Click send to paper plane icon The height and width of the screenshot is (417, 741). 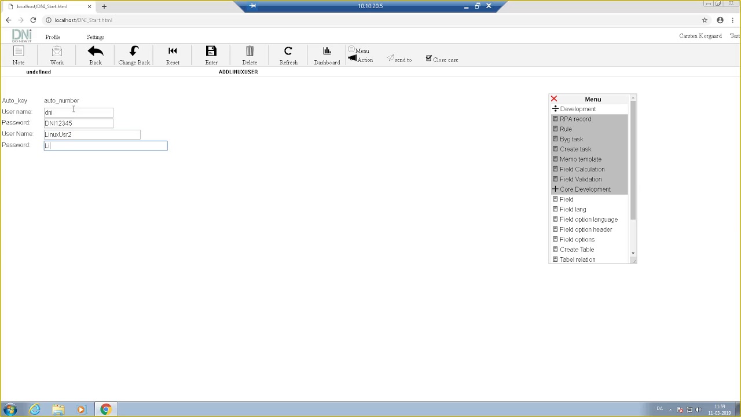pos(399,59)
